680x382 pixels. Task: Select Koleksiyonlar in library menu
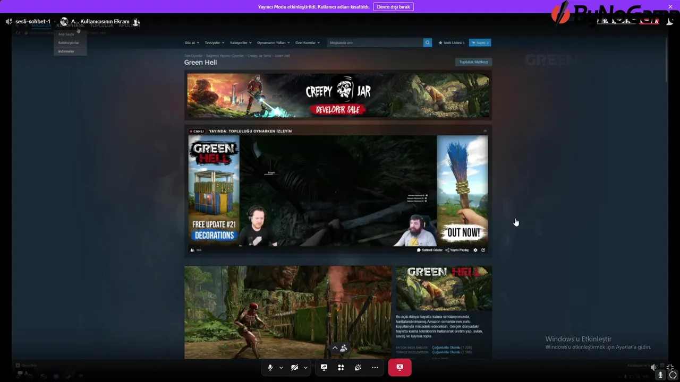(x=69, y=42)
